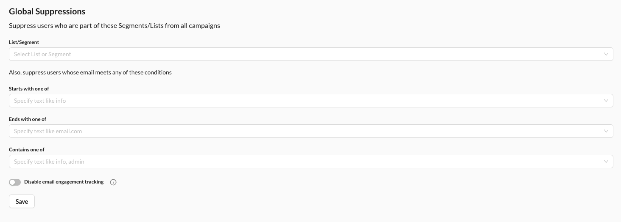Click the word 'campaigns' in the subtitle
The height and width of the screenshot is (222, 621).
point(204,25)
